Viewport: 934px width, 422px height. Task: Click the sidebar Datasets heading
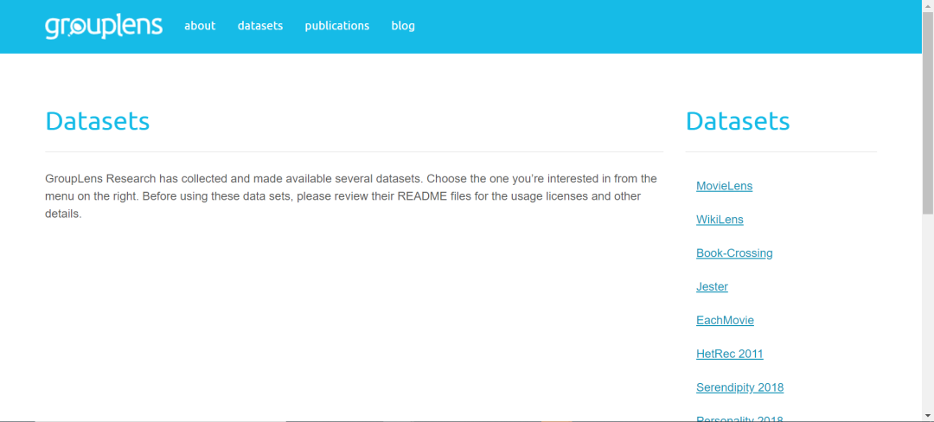[x=738, y=121]
